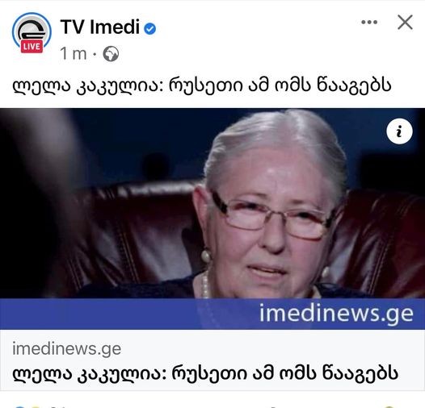
Task: Click the round info icon on image
Action: click(399, 131)
